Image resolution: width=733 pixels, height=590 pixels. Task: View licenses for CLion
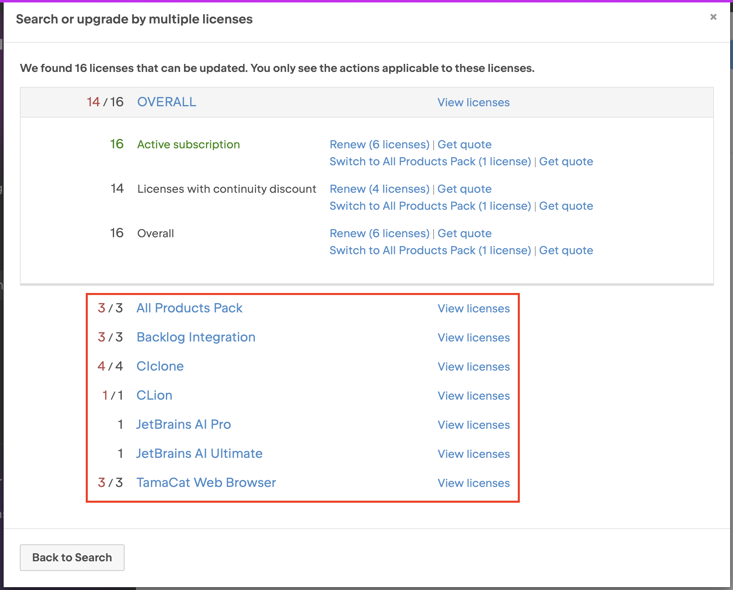tap(474, 396)
